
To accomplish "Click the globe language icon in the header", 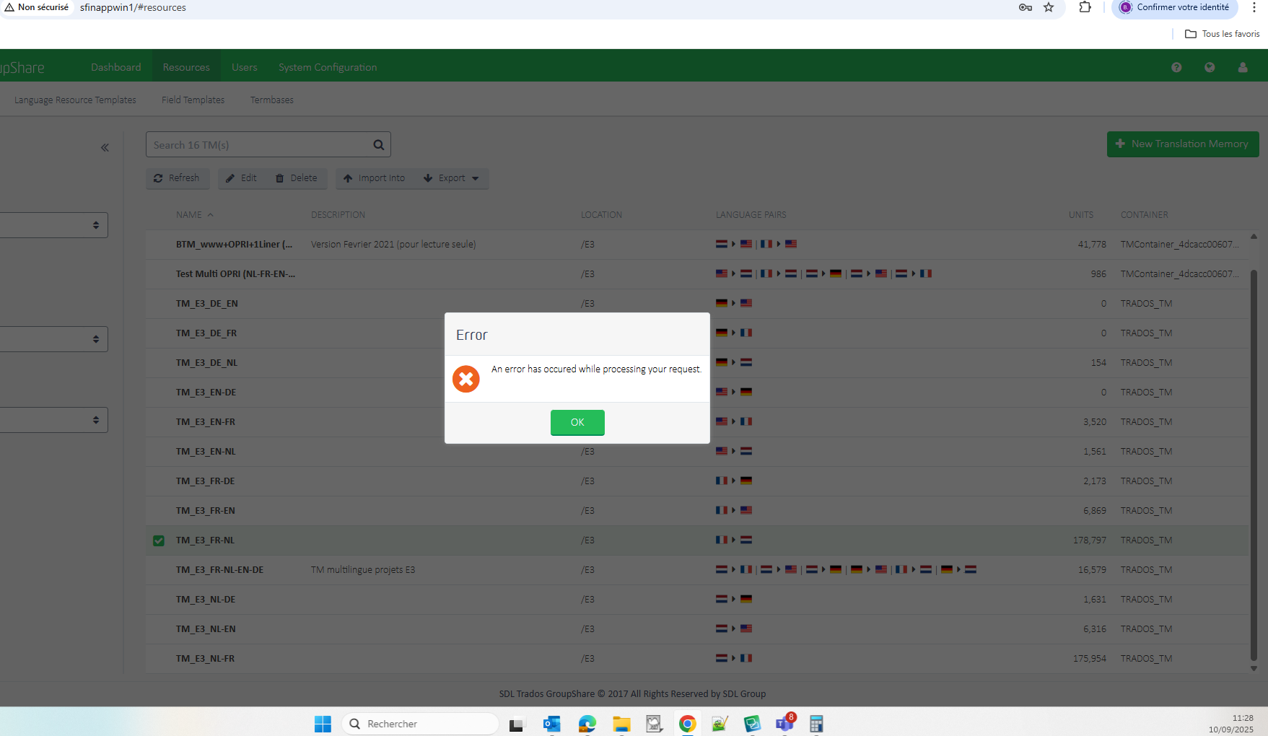I will tap(1210, 67).
